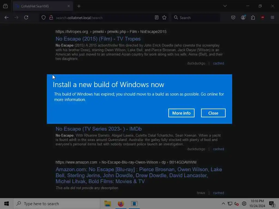Image resolution: width=279 pixels, height=209 pixels.
Task: Click the settings gear tray icon
Action: pos(244,204)
